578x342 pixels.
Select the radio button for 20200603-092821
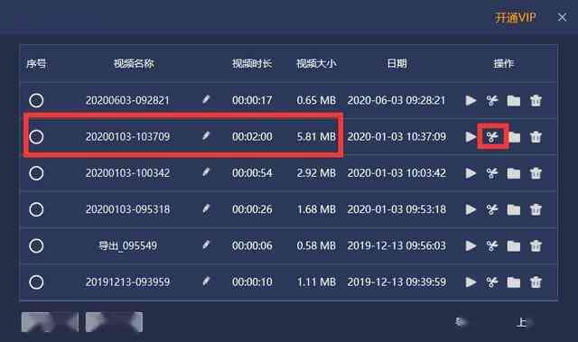tap(36, 100)
